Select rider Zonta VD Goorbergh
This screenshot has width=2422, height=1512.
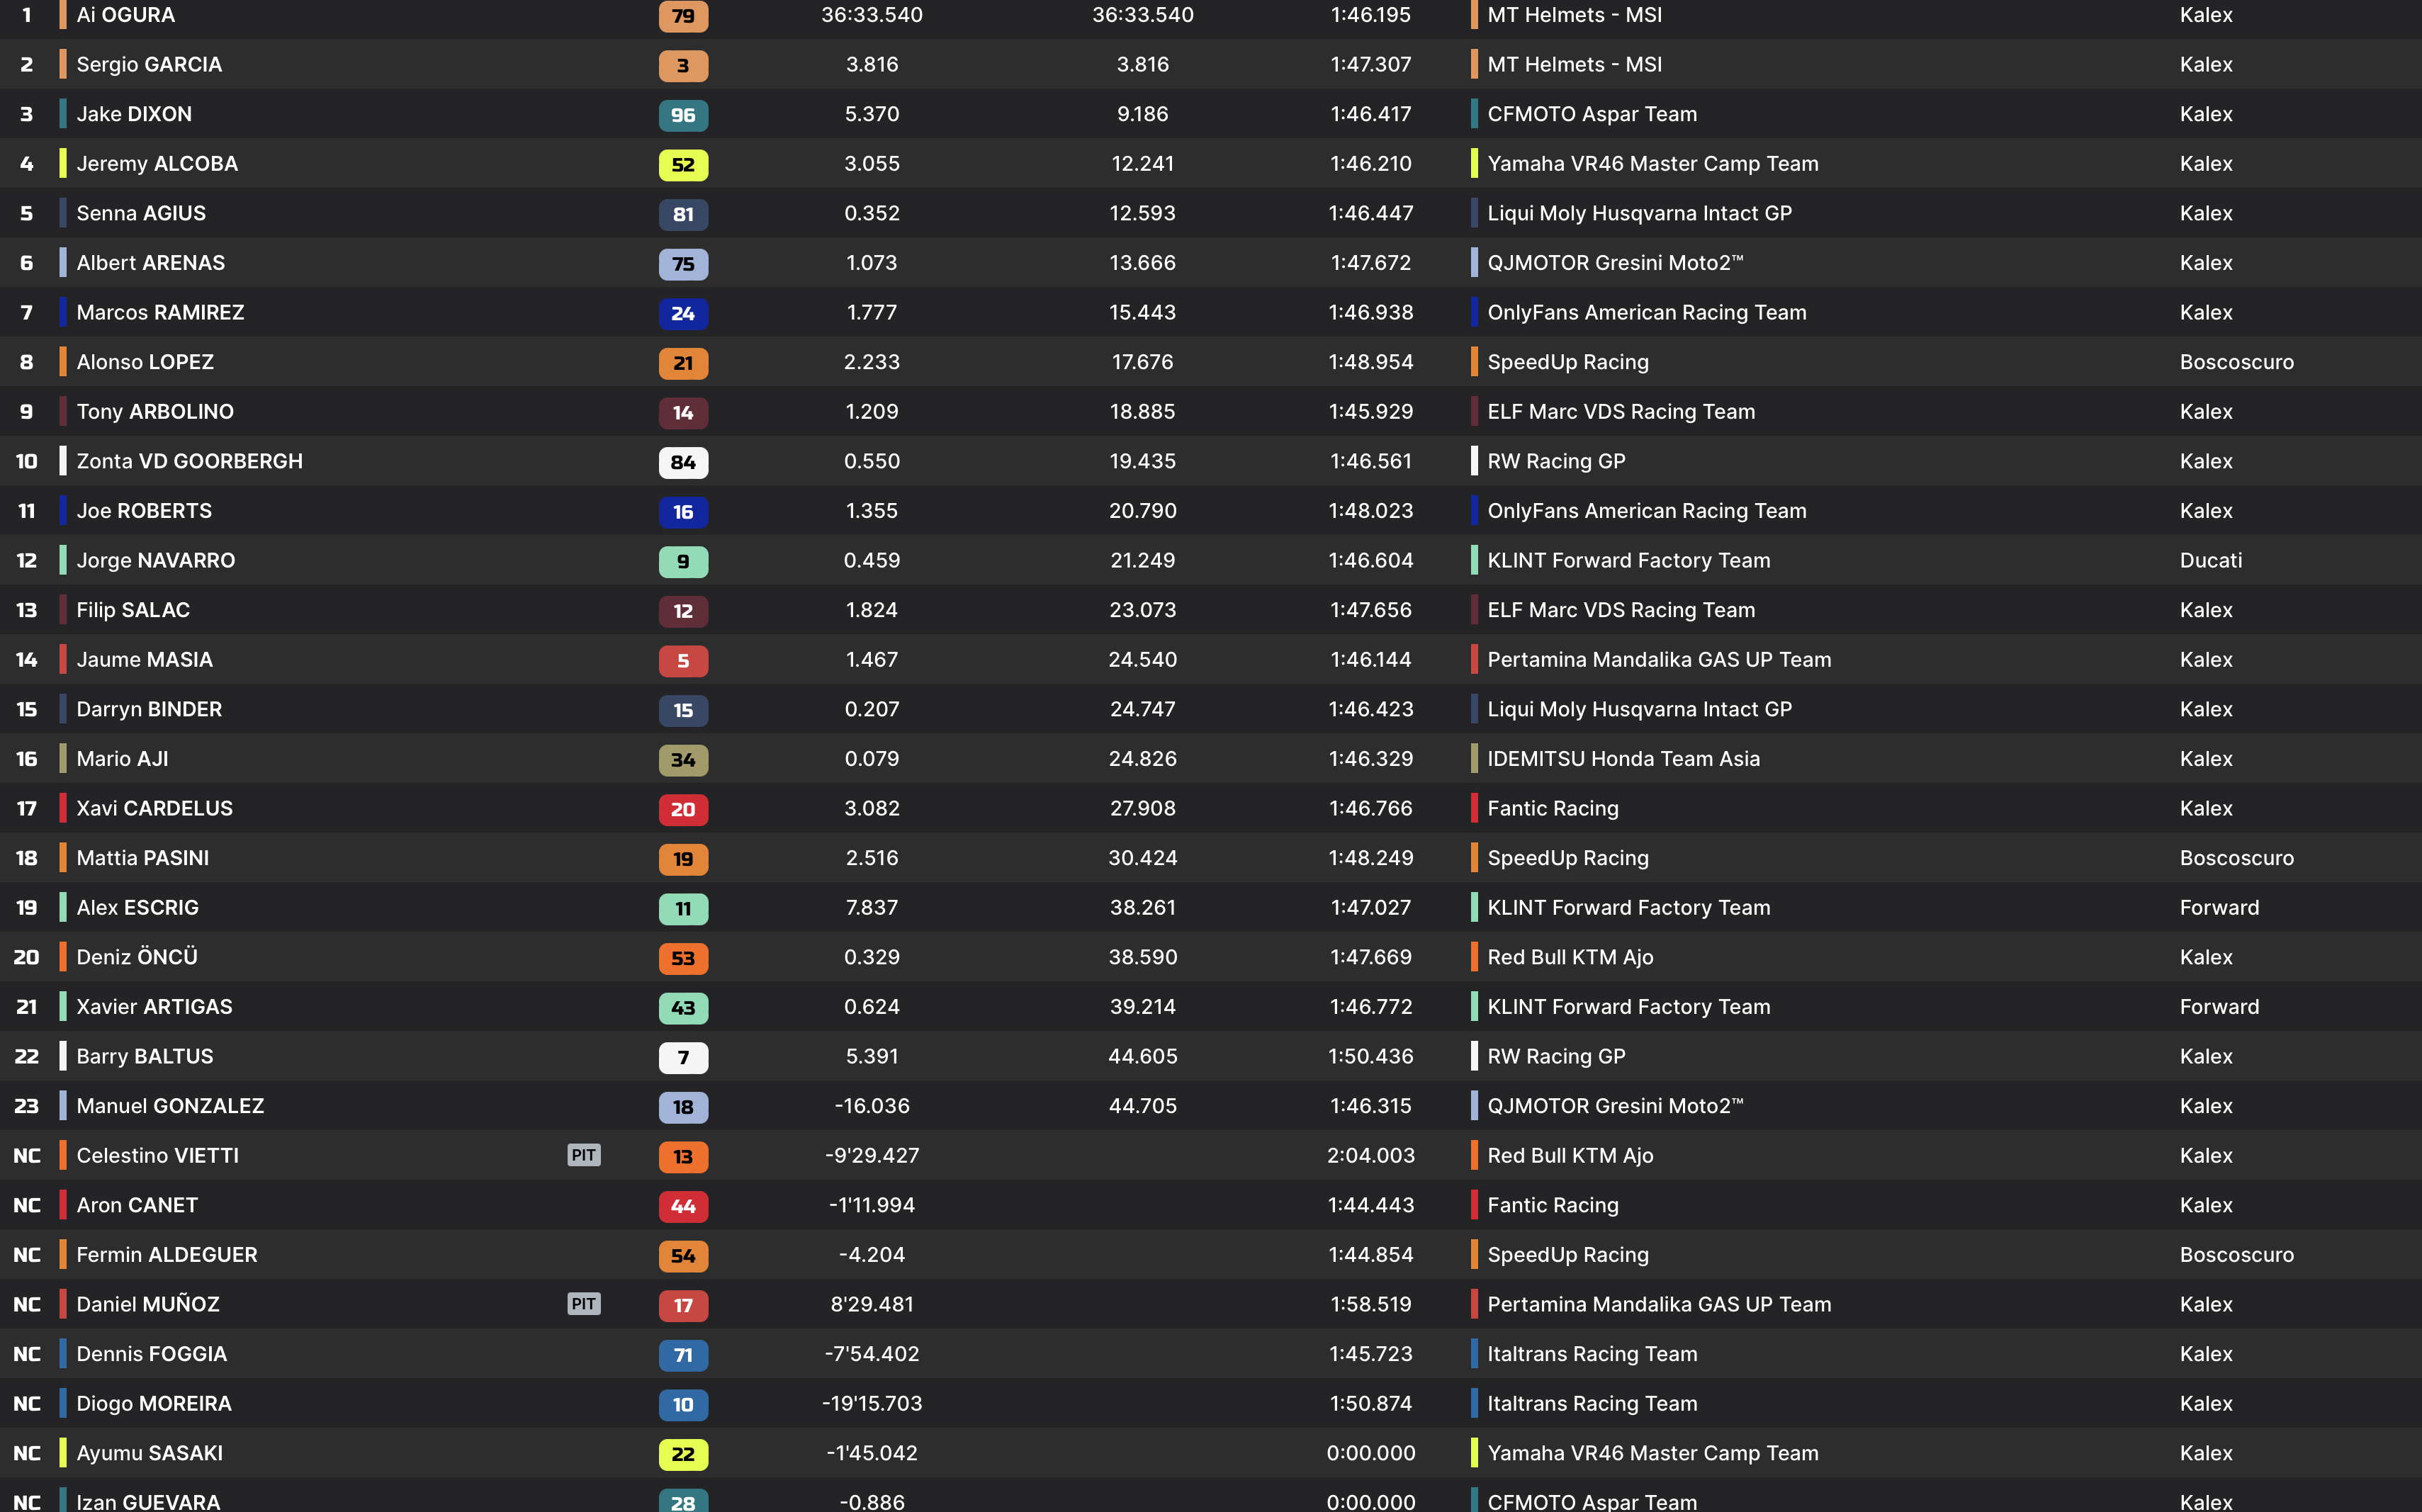pos(189,461)
